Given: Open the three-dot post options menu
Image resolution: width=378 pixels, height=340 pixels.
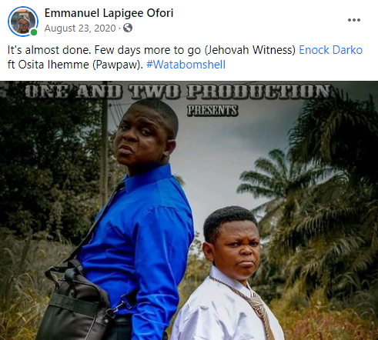Looking at the screenshot, I should (x=354, y=20).
